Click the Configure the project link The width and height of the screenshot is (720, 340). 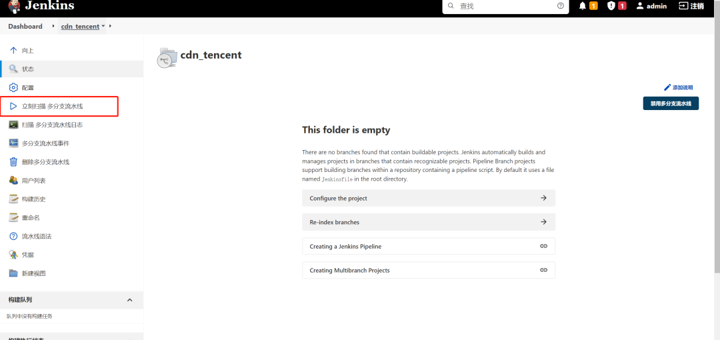click(x=428, y=198)
